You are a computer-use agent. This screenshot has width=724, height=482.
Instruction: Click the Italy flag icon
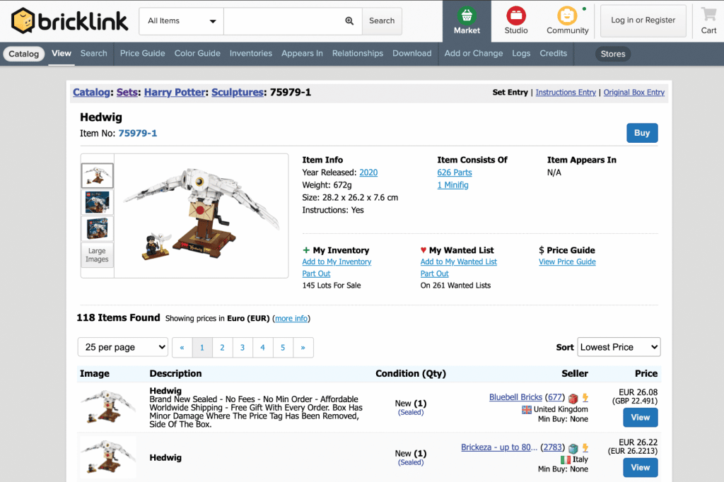point(565,459)
